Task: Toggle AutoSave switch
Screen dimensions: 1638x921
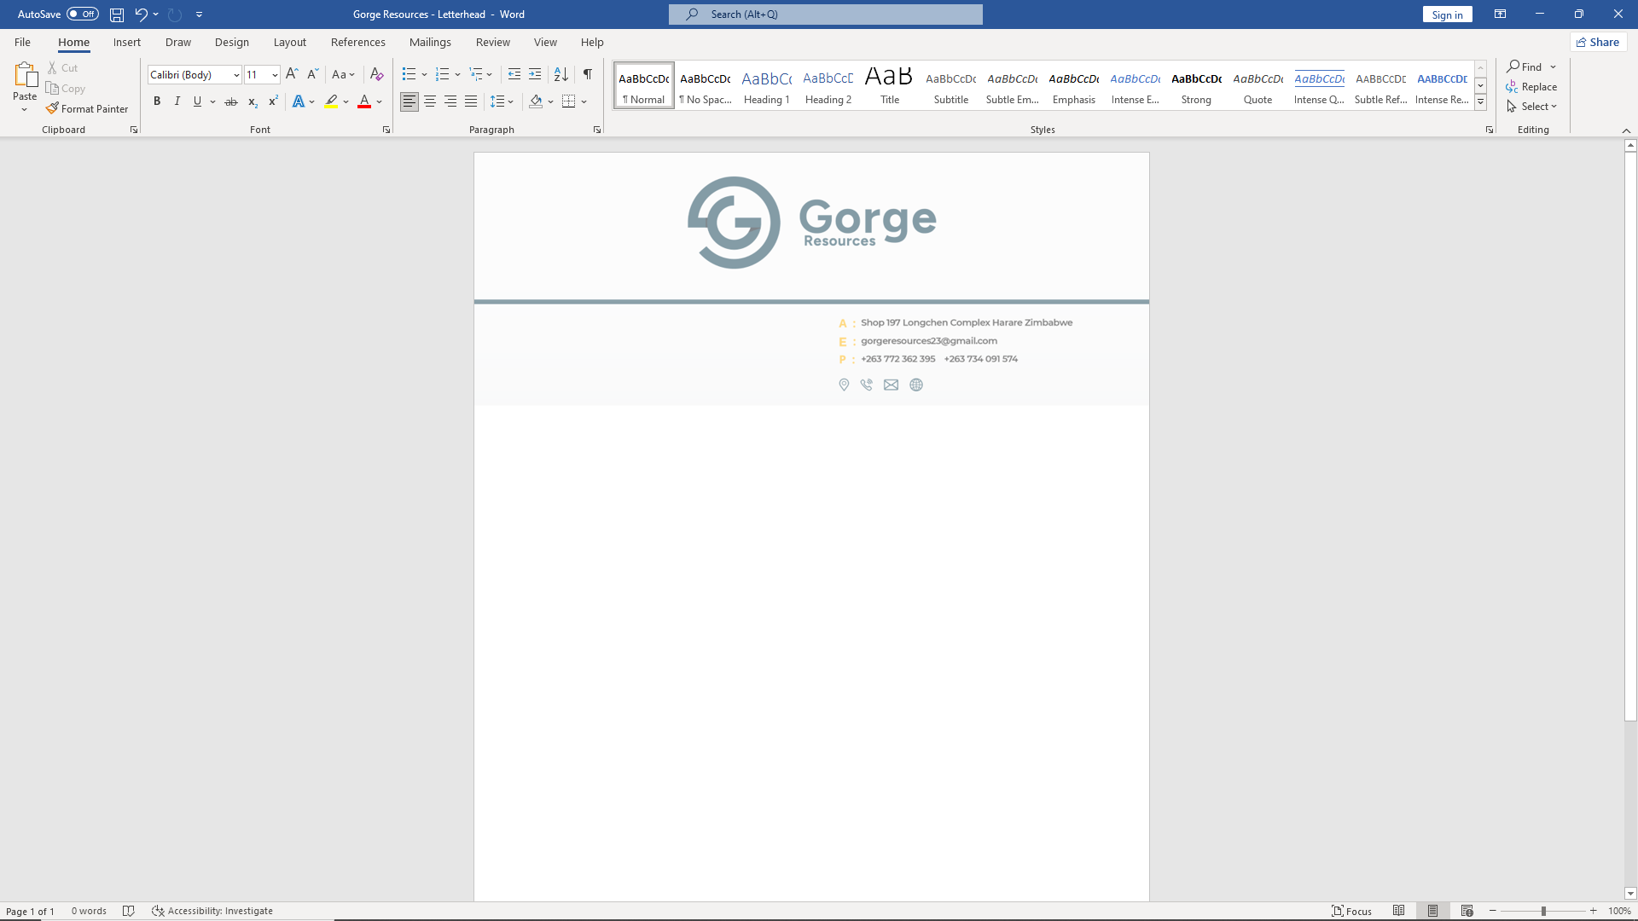Action: click(83, 14)
